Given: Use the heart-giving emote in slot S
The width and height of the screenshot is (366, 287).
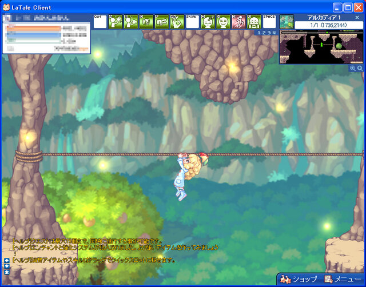Looking at the screenshot, I should coord(131,22).
